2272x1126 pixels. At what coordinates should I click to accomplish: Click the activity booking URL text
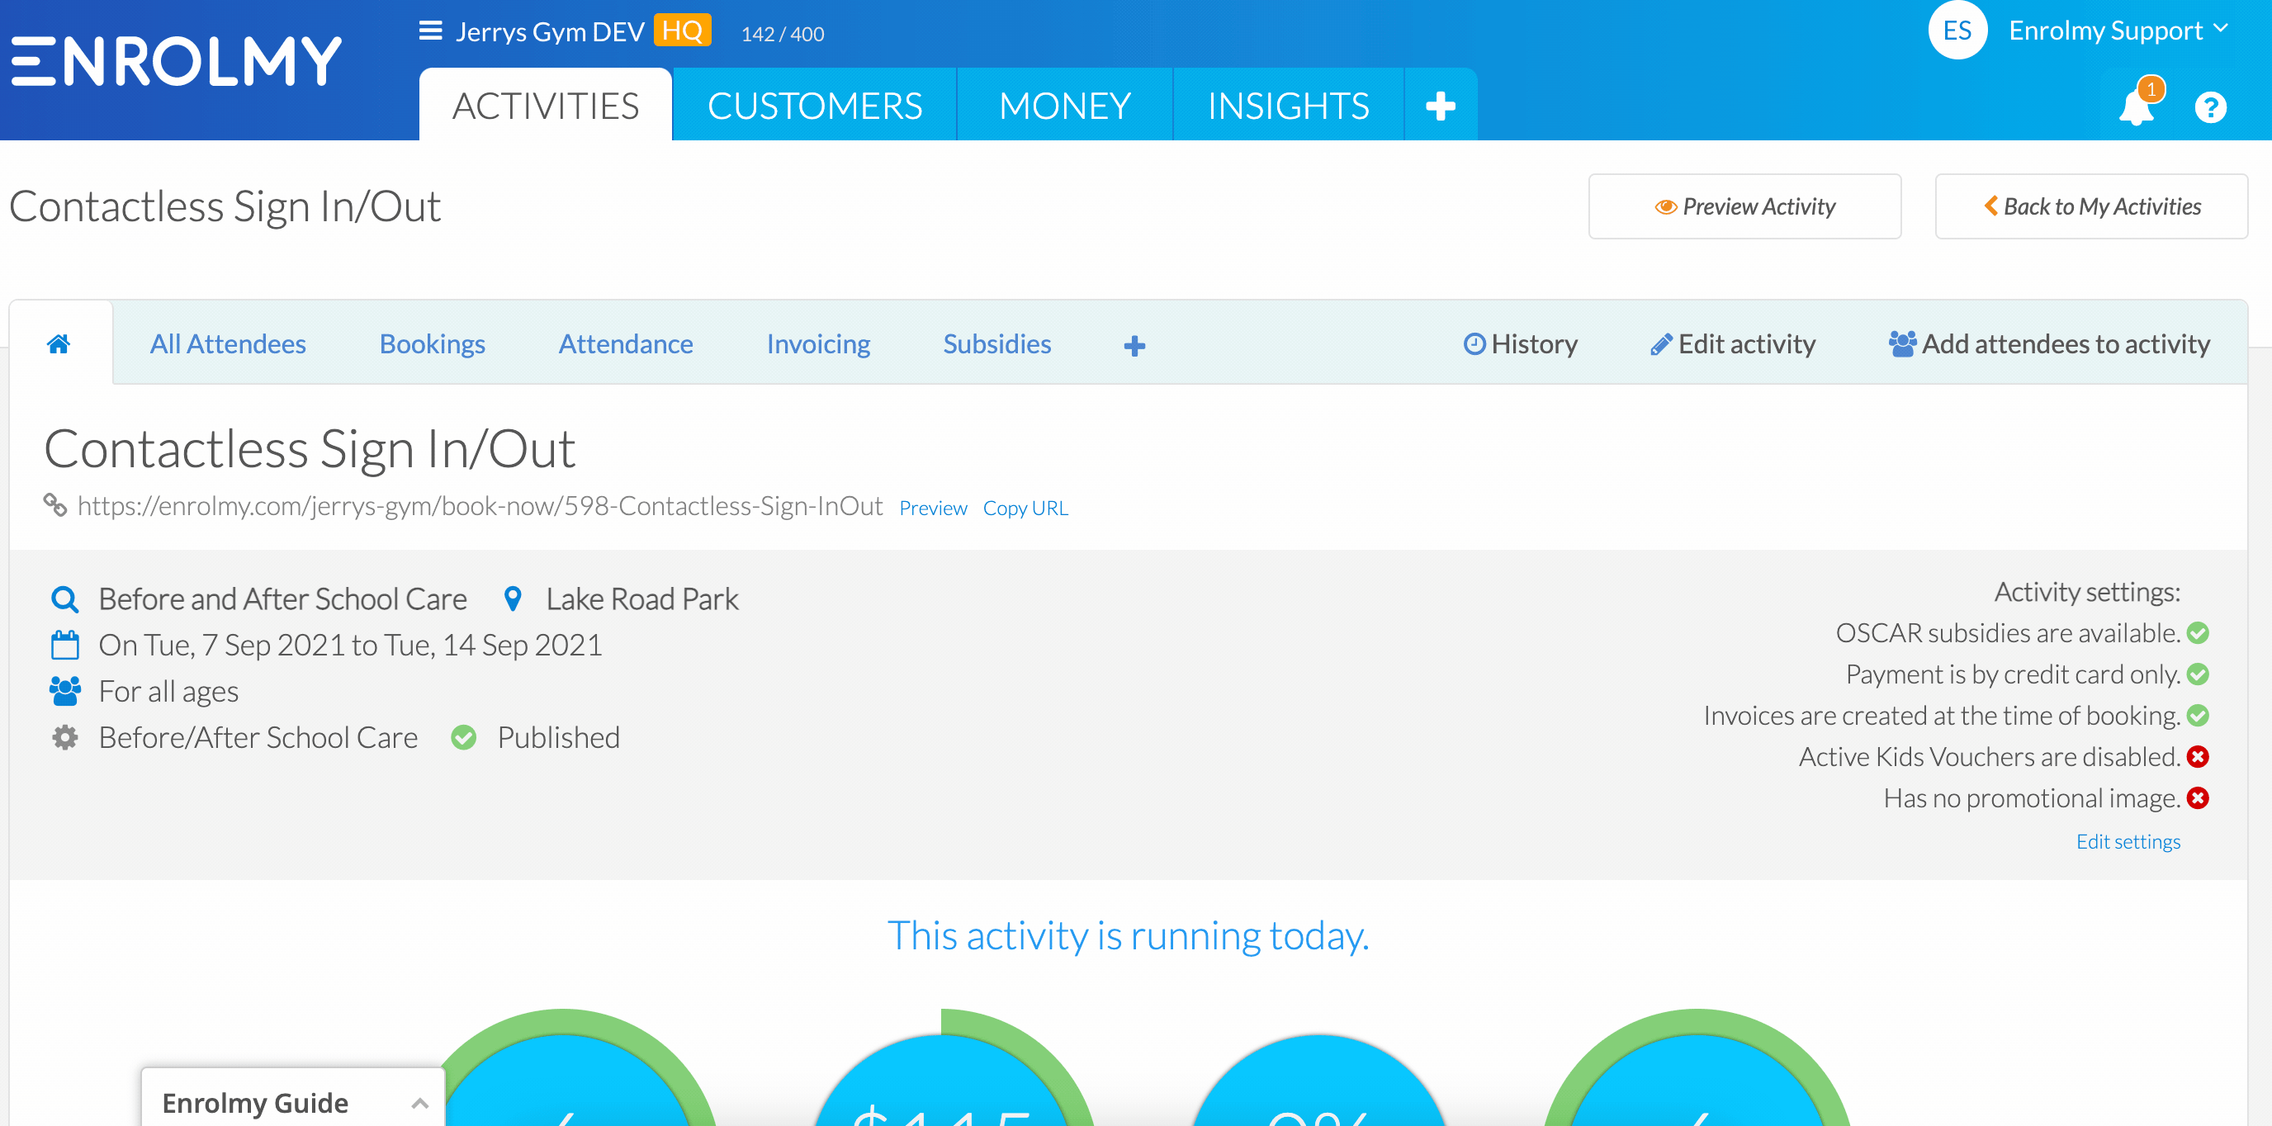pos(480,506)
